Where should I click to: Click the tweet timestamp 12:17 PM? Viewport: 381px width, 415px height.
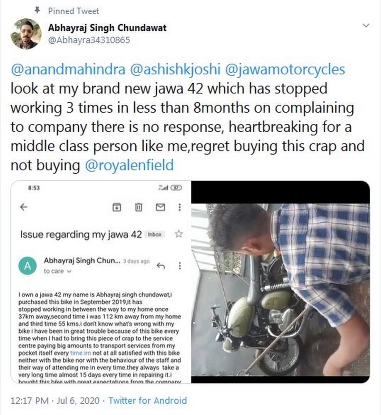[x=30, y=400]
